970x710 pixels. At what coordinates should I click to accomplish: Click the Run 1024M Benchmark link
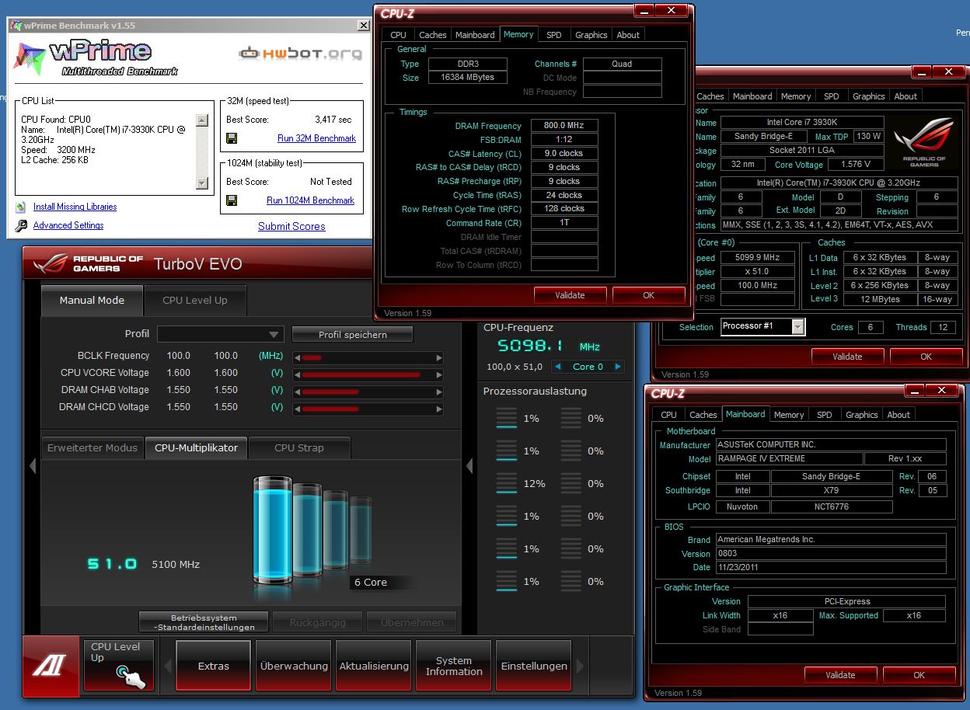pos(310,200)
